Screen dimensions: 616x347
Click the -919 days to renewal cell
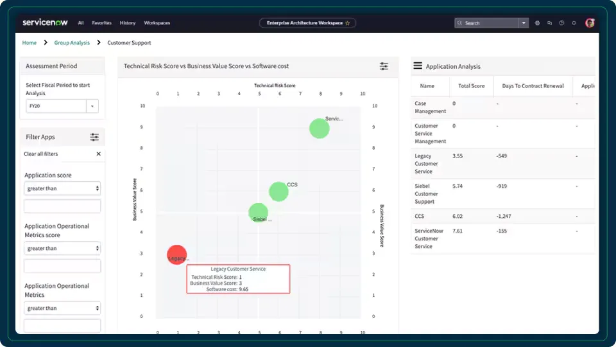click(x=501, y=186)
